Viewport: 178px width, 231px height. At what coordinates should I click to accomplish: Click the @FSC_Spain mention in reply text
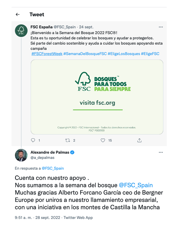click(x=136, y=185)
